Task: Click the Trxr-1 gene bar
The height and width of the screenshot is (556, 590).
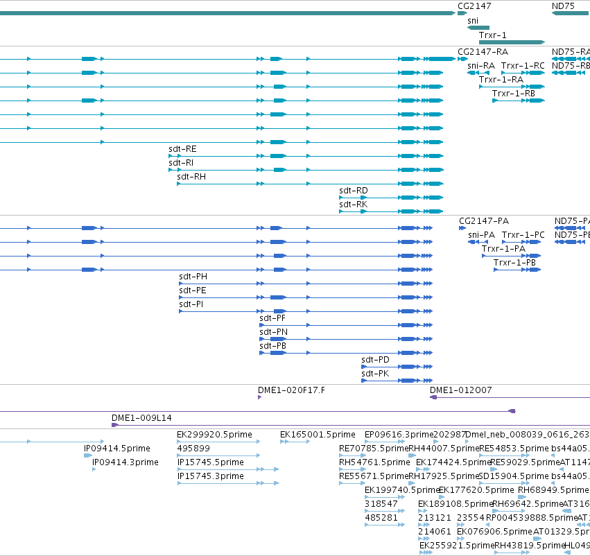Action: coord(512,42)
